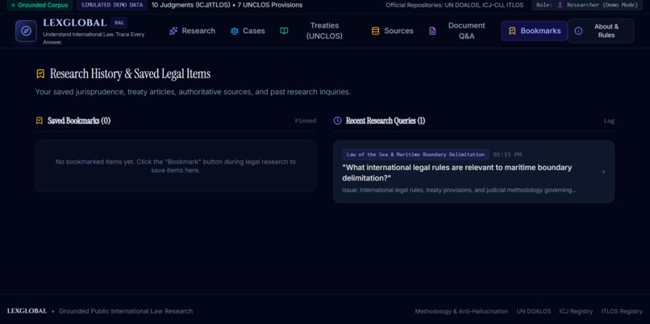Screen dimensions: 650x324
Task: Click the 10 Judgments (ICJ/ITLOS) • 7 UNCLOS Provisions text
Action: tap(227, 5)
